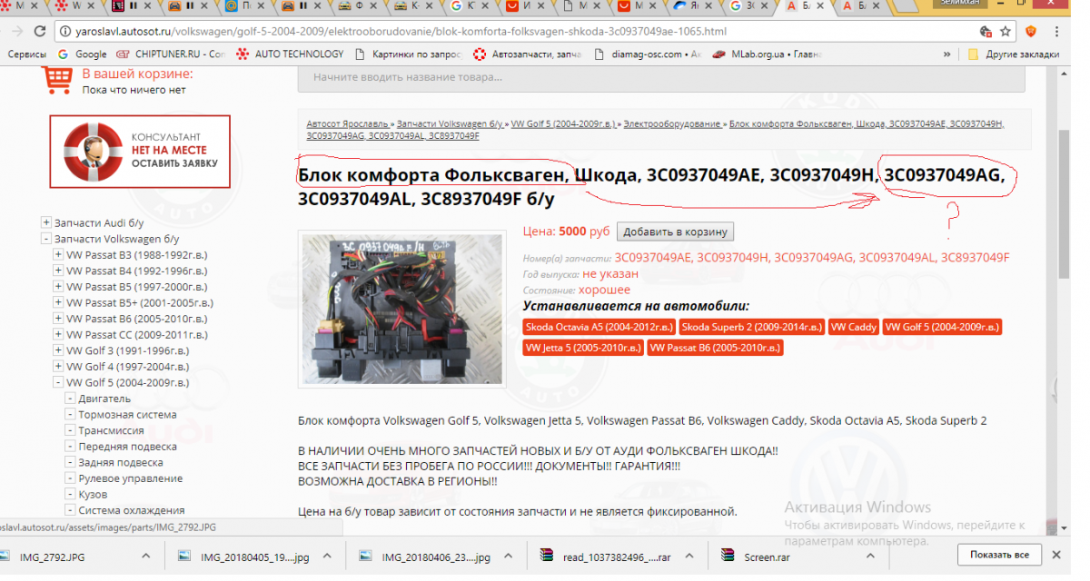Add the part with Добавить в корзину

675,231
